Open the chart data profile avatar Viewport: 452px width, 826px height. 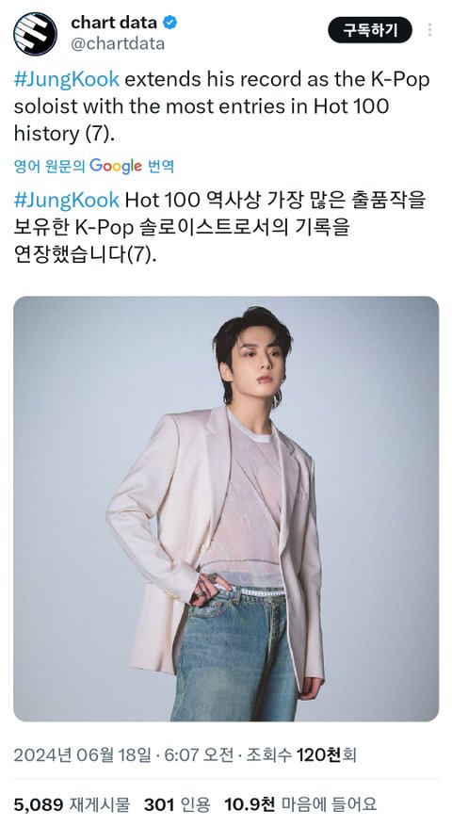pyautogui.click(x=35, y=34)
